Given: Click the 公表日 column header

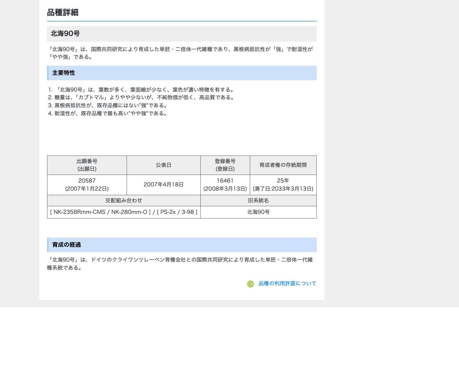Looking at the screenshot, I should (x=164, y=165).
